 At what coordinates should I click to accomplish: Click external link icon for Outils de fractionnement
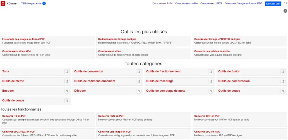click(211, 72)
